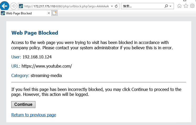This screenshot has height=125, width=196.
Task: Close the Web Page Blocked tab
Action: (x=49, y=13)
